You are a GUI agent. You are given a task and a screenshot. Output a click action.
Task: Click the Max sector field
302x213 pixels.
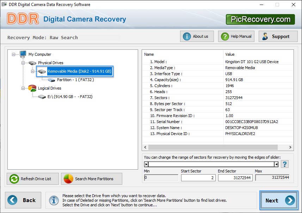point(272,177)
